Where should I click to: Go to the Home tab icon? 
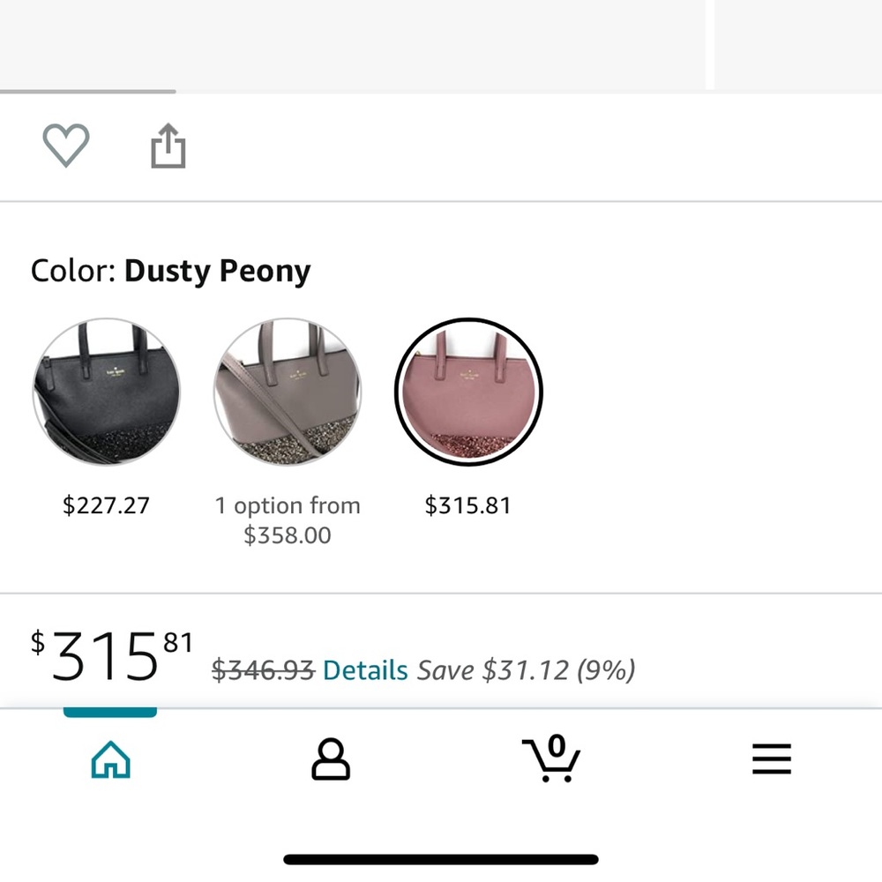click(x=110, y=759)
